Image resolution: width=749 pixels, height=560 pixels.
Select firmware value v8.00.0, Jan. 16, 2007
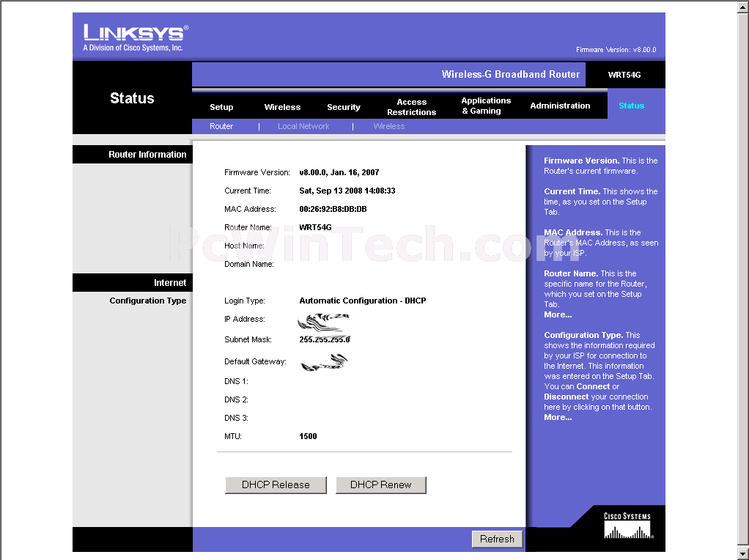click(339, 172)
